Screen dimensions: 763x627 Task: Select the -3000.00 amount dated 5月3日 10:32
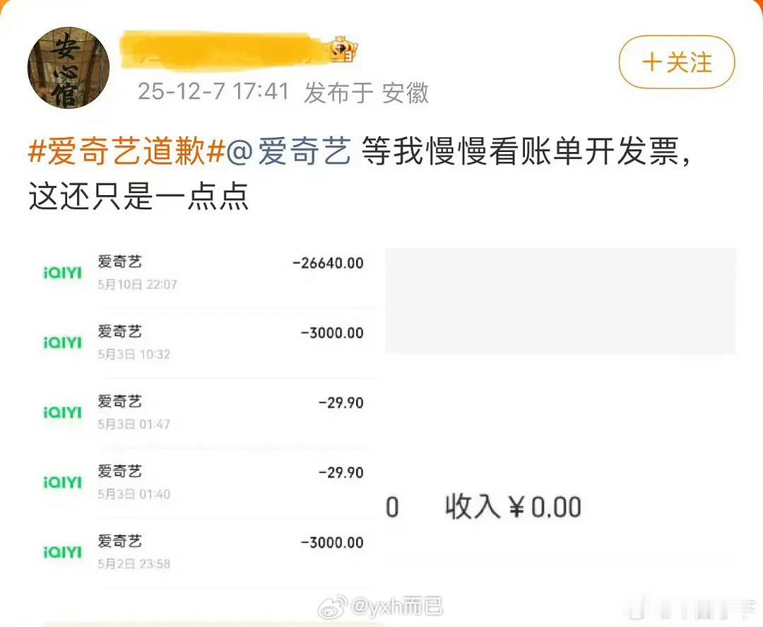[332, 333]
